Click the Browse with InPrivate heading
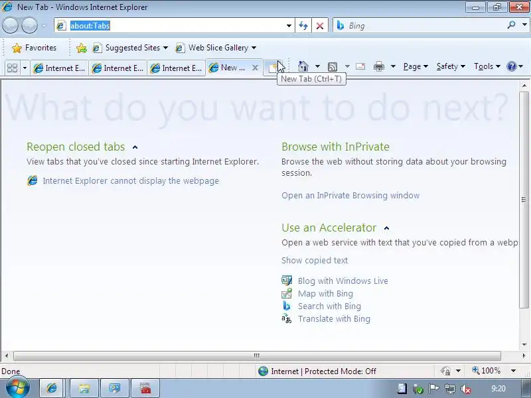Viewport: 531px width, 398px height. click(x=335, y=147)
